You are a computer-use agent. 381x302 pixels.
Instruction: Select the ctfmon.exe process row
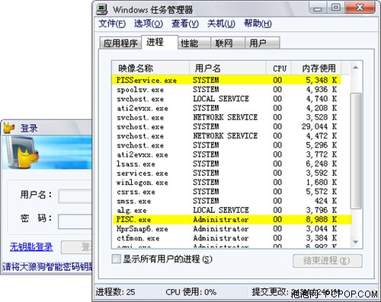[x=227, y=238]
